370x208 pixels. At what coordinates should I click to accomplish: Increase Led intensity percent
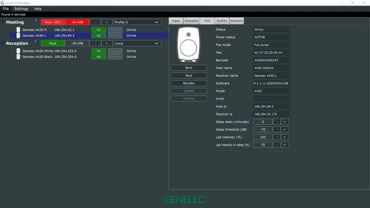(284, 137)
